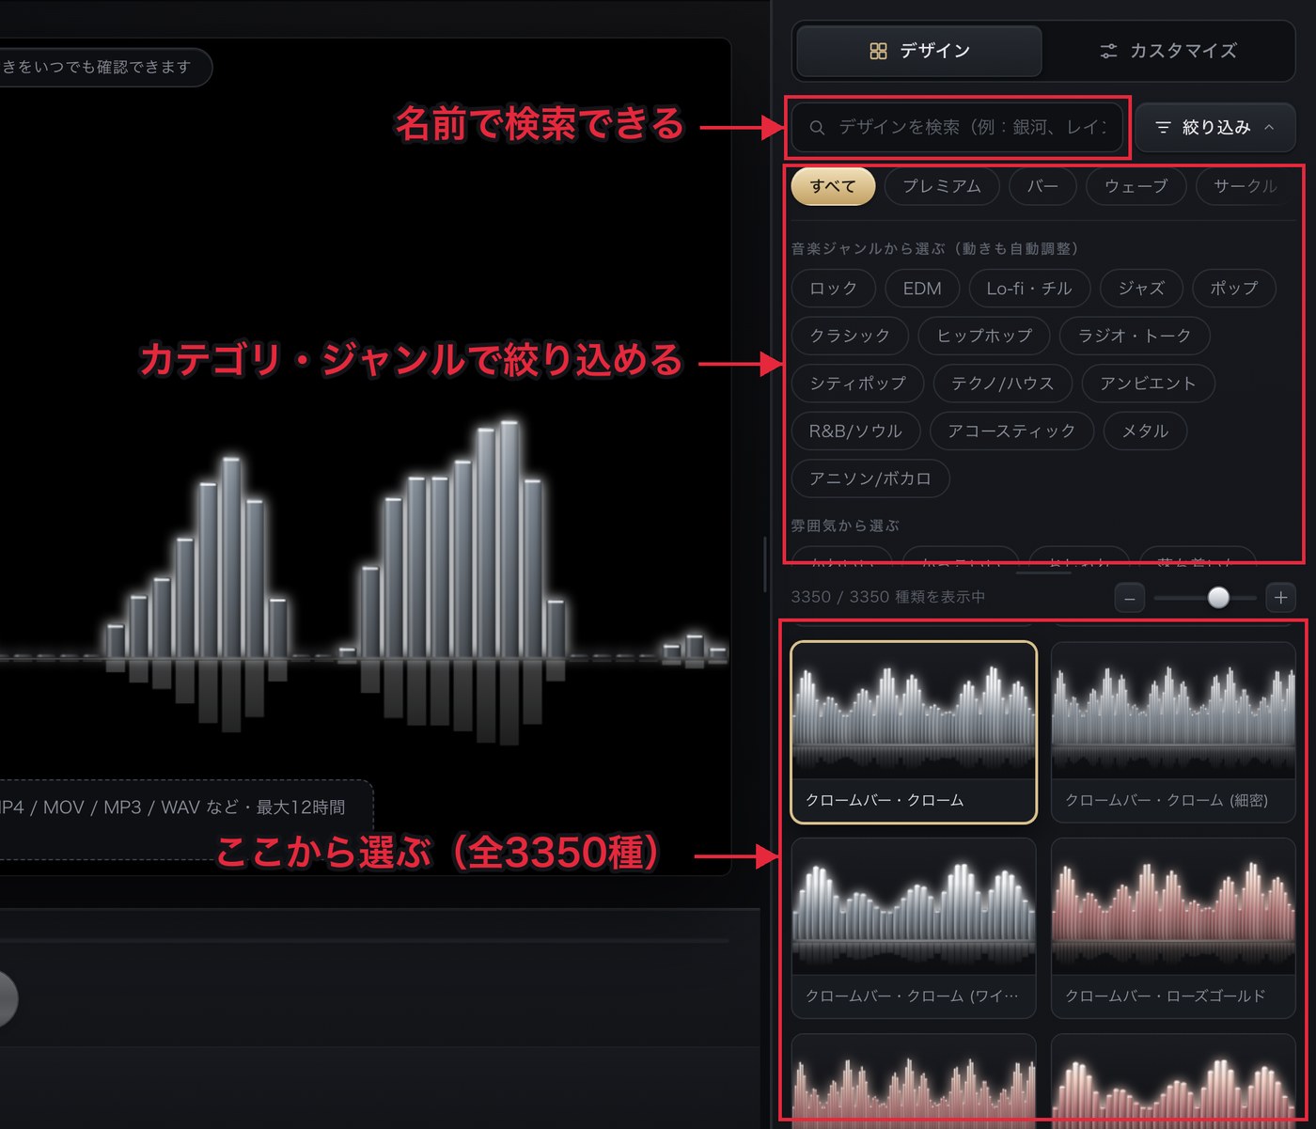Choose the シティポップ genre chip

pyautogui.click(x=857, y=384)
